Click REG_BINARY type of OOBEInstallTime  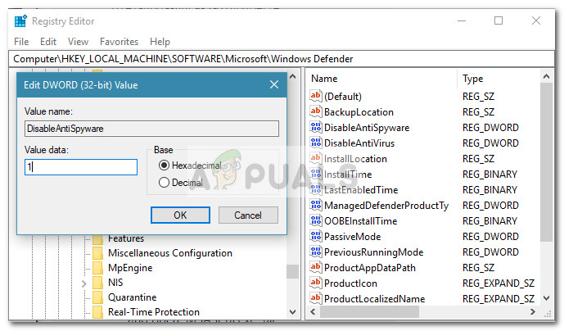(490, 220)
